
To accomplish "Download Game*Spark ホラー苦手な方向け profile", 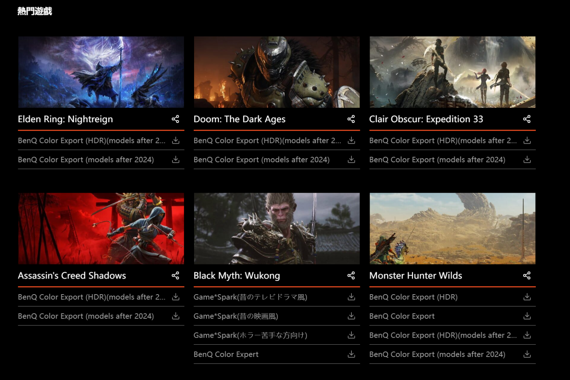I will (351, 335).
